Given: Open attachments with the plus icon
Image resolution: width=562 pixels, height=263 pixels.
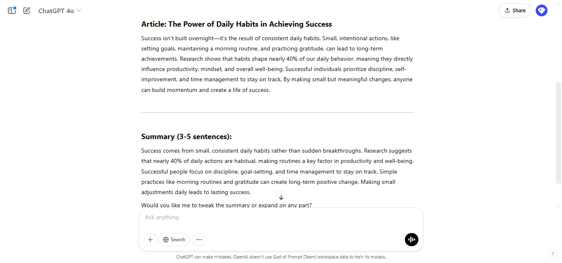Looking at the screenshot, I should pos(150,240).
